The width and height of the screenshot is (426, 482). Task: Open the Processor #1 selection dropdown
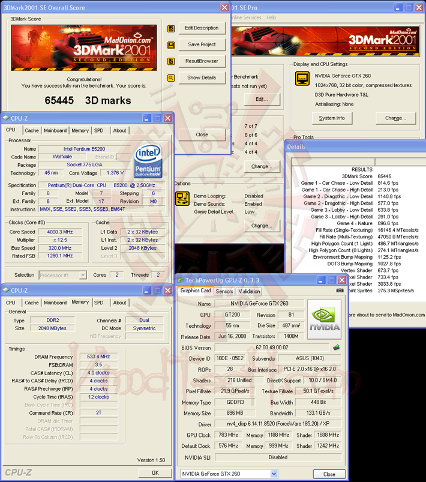click(83, 275)
